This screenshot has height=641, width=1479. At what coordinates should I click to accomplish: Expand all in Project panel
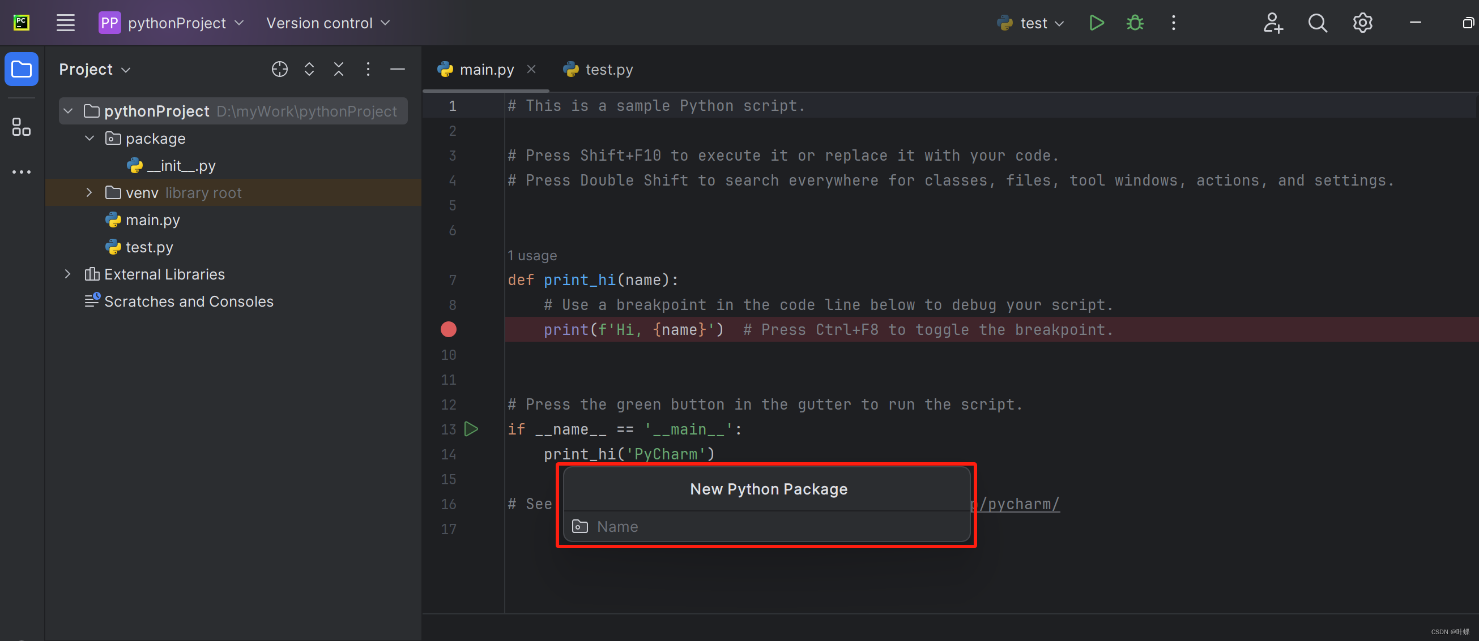point(309,70)
